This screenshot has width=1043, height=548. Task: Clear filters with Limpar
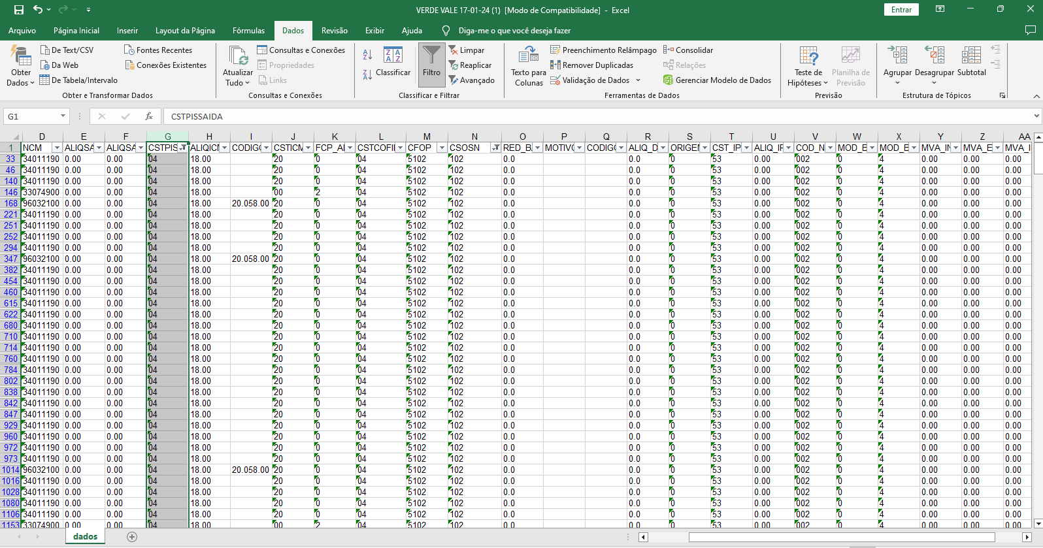point(466,50)
